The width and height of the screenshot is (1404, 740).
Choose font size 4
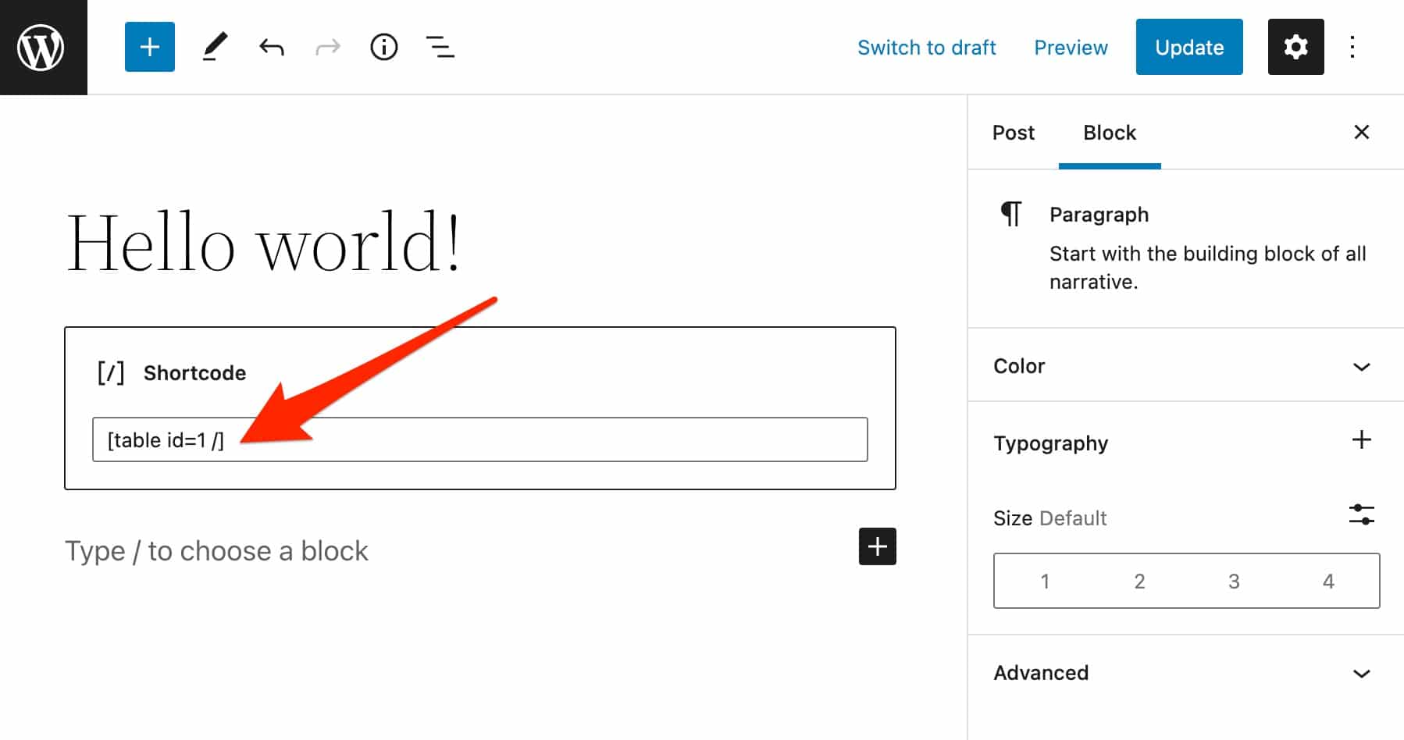pos(1328,581)
